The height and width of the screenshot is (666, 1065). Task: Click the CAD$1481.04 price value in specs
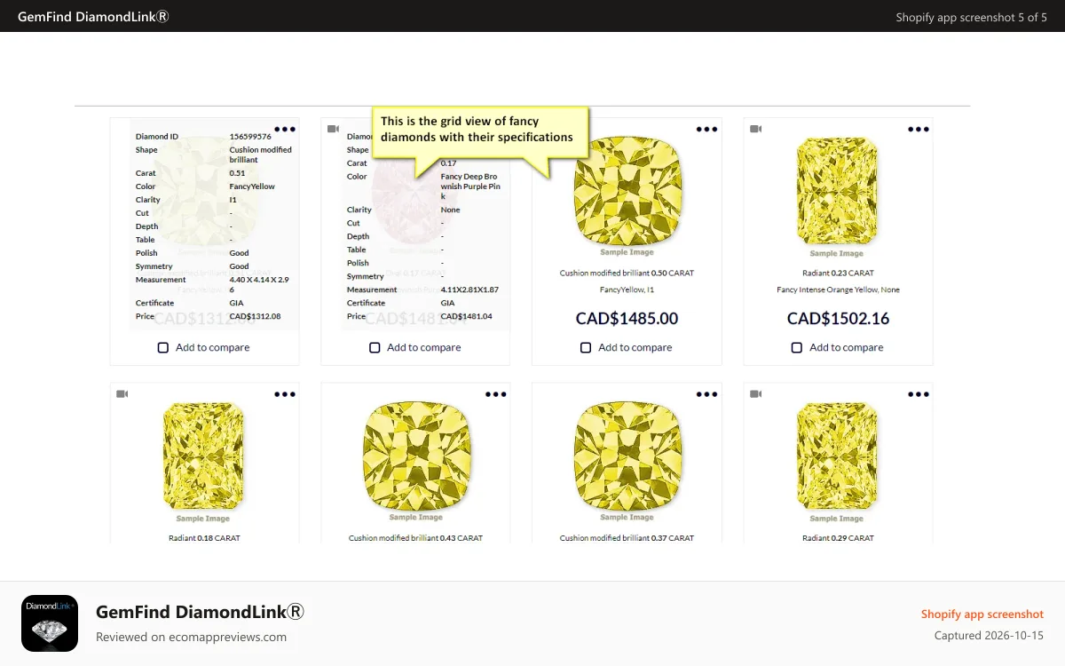pos(466,316)
